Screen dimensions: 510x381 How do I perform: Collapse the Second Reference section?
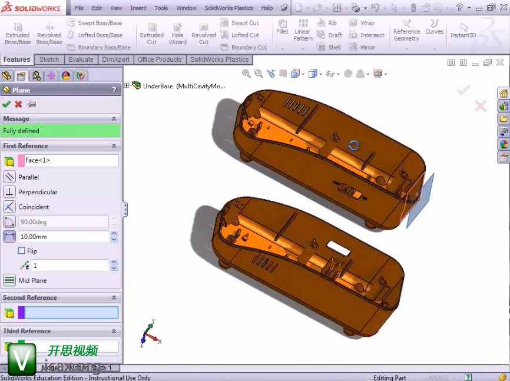coord(114,297)
